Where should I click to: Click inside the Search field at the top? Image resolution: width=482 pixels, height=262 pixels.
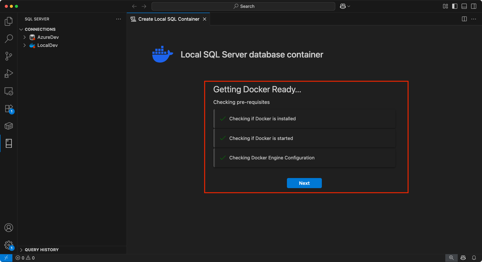point(243,6)
